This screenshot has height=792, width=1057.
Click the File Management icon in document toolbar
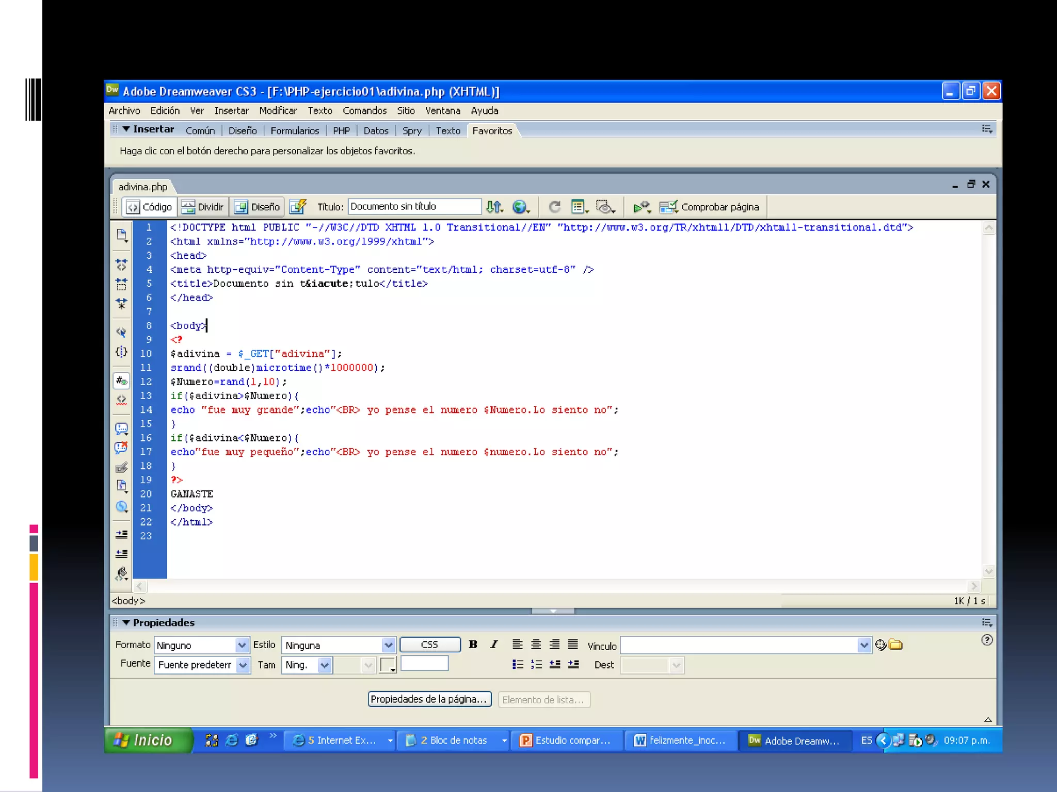pos(494,207)
